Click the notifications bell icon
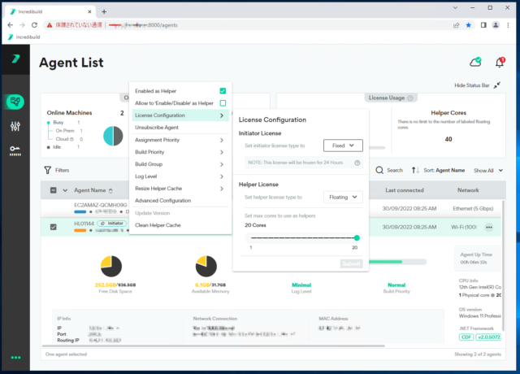Image resolution: width=520 pixels, height=374 pixels. tap(500, 62)
